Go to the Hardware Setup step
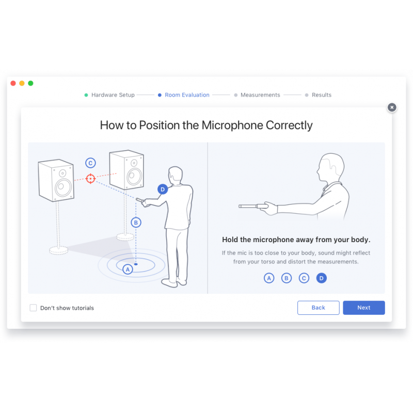413x413 pixels. (113, 95)
